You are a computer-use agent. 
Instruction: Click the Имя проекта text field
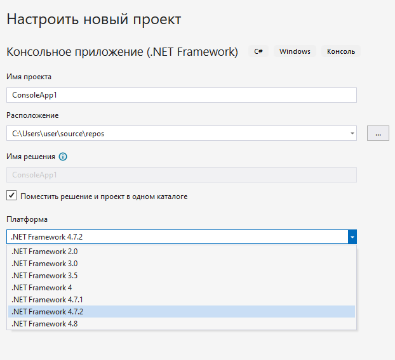(182, 95)
